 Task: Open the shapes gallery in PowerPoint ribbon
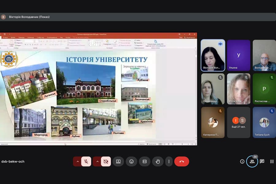95,43
